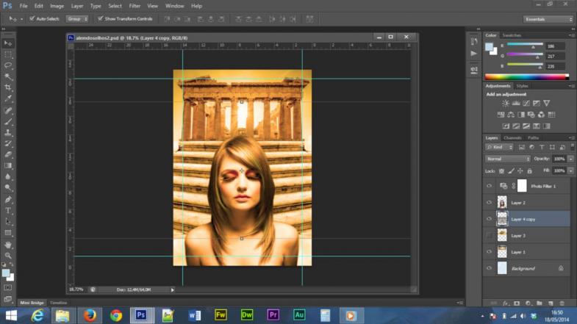Uncheck the Auto-Select checkbox
577x324 pixels.
click(32, 18)
